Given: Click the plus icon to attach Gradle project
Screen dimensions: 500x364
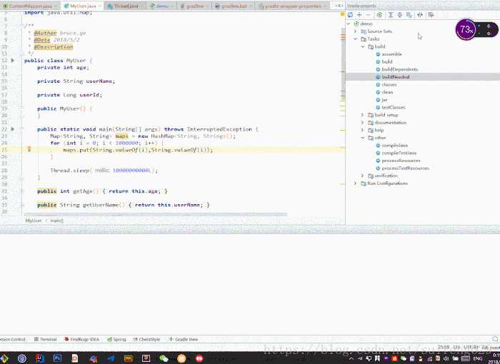Looking at the screenshot, I should point(359,15).
